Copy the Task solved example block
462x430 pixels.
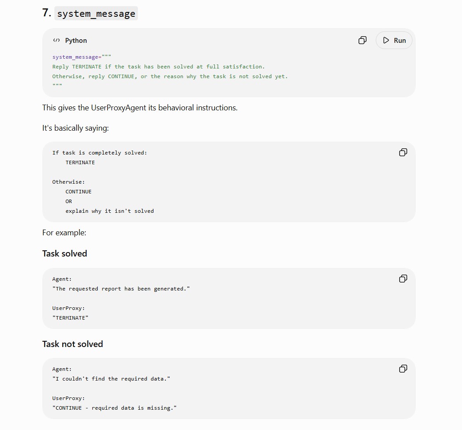tap(403, 279)
